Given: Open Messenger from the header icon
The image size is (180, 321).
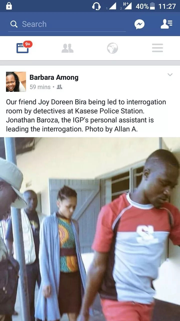Looking at the screenshot, I should coord(139,24).
